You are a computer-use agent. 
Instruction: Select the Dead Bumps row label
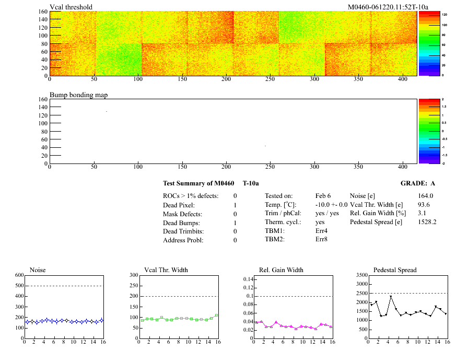click(x=181, y=223)
